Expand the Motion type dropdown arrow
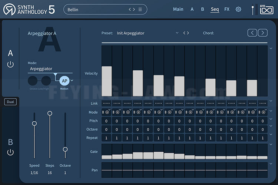 (72, 80)
